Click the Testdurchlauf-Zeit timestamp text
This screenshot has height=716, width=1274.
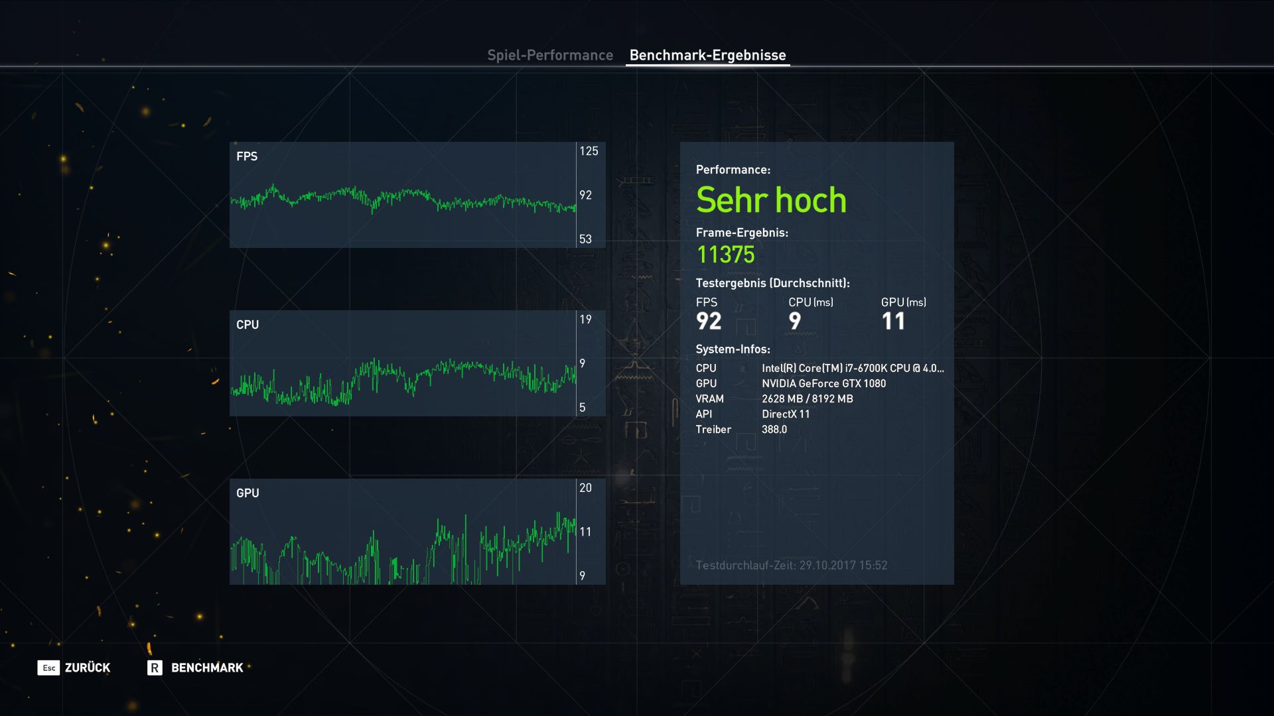pyautogui.click(x=791, y=566)
